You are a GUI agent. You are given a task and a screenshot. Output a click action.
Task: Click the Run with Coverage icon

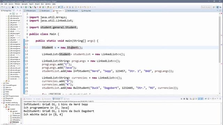pyautogui.click(x=30, y=7)
